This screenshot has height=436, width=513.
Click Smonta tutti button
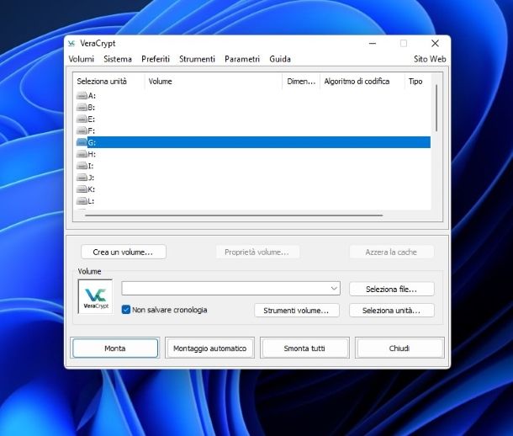click(304, 348)
